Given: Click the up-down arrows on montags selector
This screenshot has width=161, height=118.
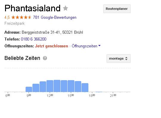Looking at the screenshot, I should point(126,59).
